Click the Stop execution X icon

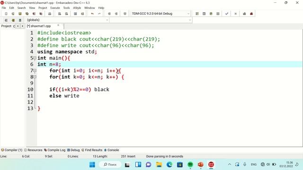coord(236,14)
